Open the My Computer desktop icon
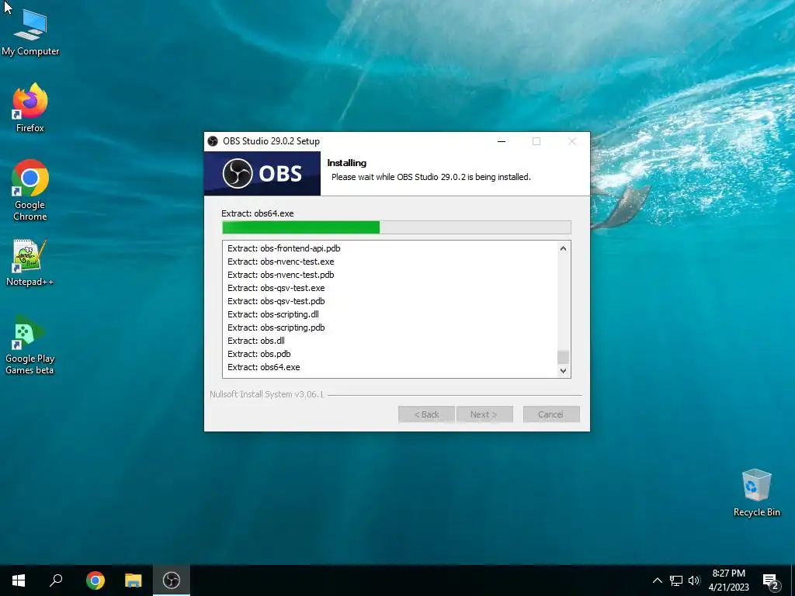 (30, 33)
